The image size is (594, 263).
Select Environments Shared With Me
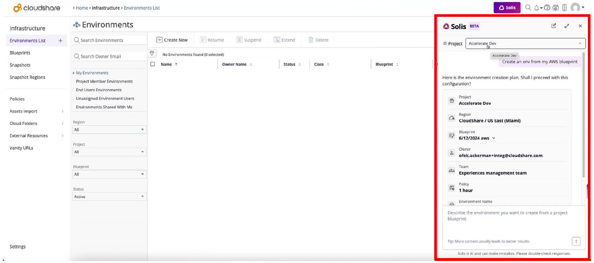[x=104, y=107]
